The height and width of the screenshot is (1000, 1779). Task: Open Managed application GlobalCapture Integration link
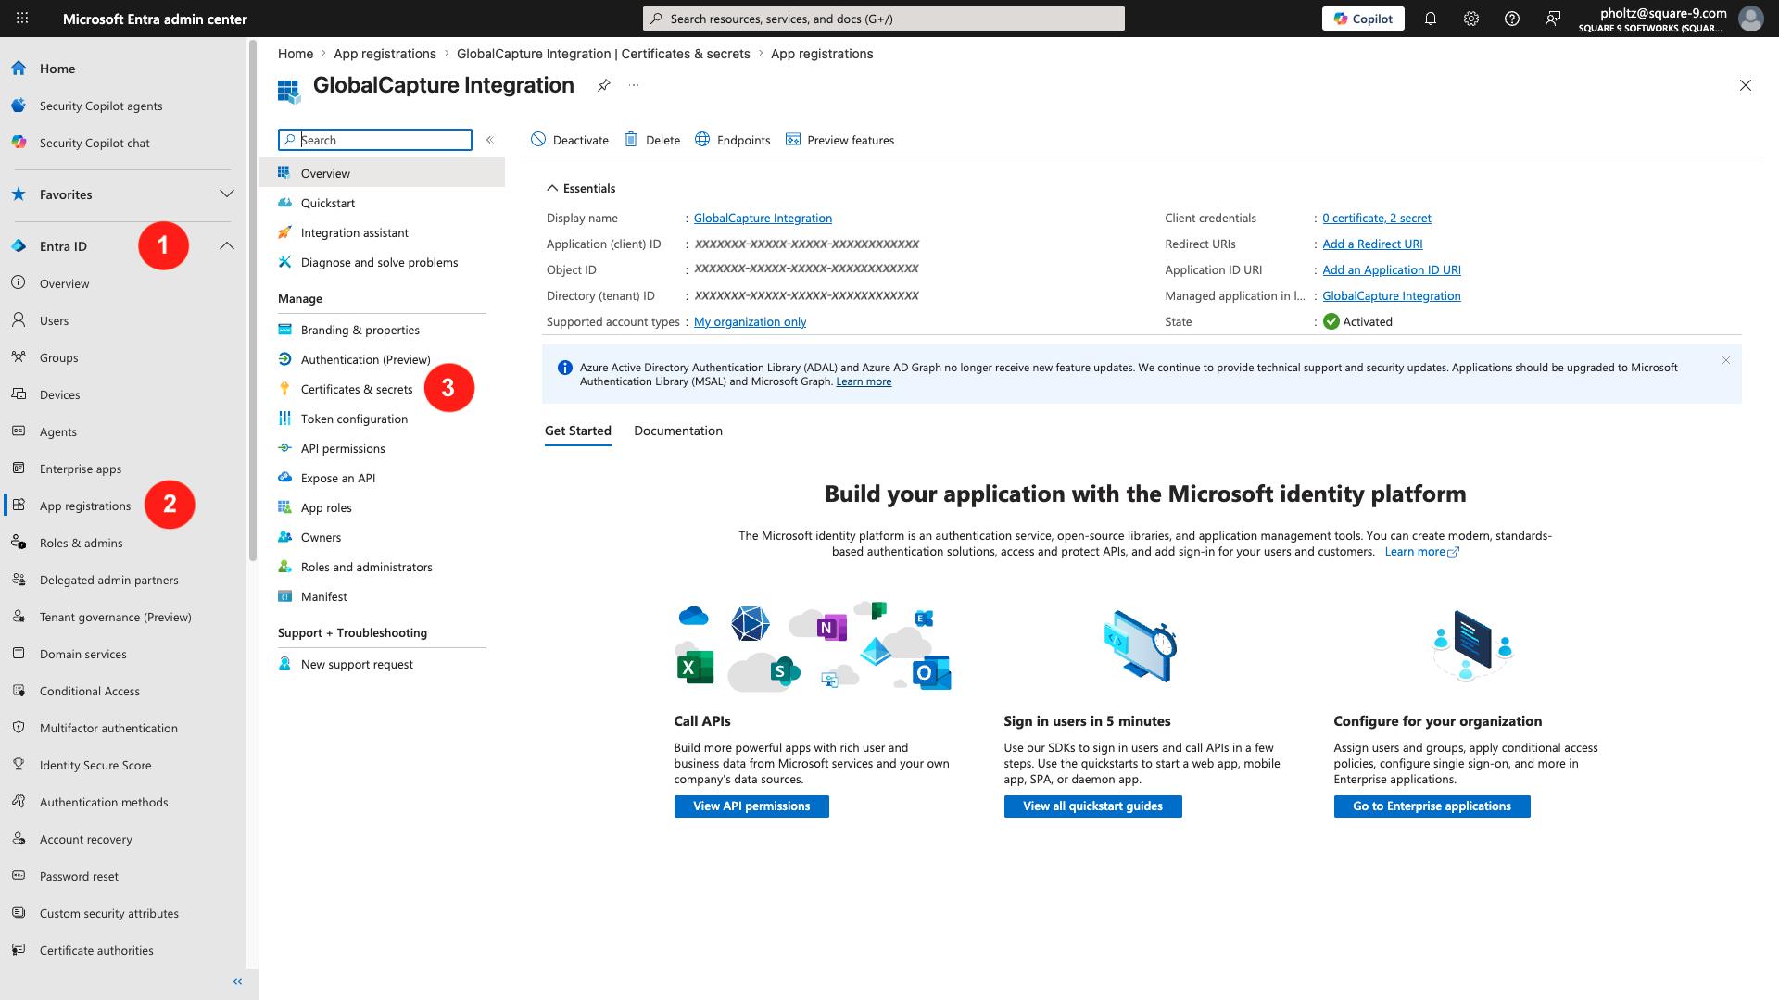tap(1392, 295)
